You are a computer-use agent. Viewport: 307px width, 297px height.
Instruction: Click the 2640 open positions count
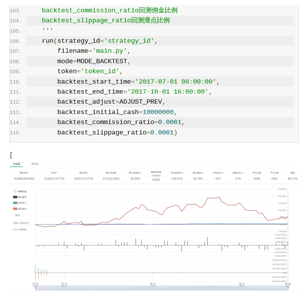pyautogui.click(x=257, y=179)
